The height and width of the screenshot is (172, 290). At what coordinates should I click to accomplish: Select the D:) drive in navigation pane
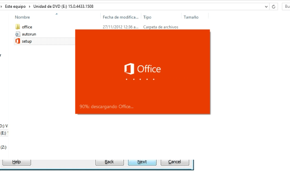click(x=4, y=126)
